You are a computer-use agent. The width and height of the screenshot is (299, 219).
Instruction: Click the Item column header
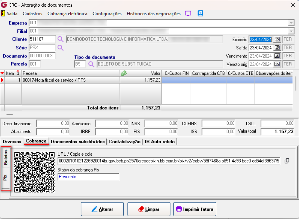click(x=13, y=73)
